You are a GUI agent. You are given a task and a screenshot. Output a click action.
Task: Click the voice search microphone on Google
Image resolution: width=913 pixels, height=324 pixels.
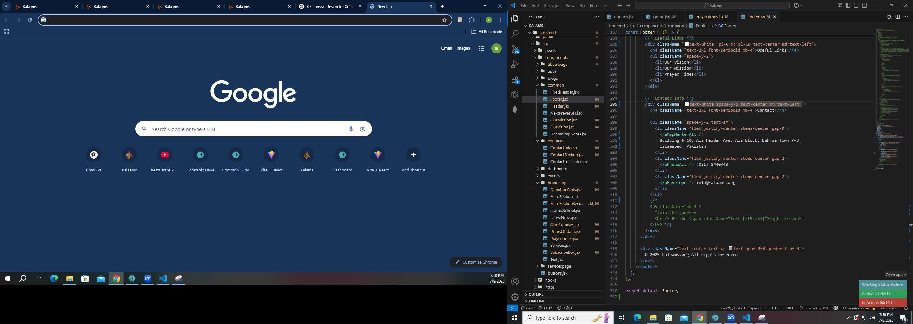(351, 129)
